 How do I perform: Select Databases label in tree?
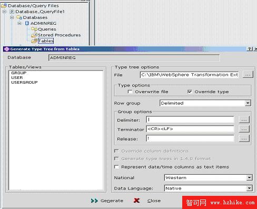click(x=35, y=17)
